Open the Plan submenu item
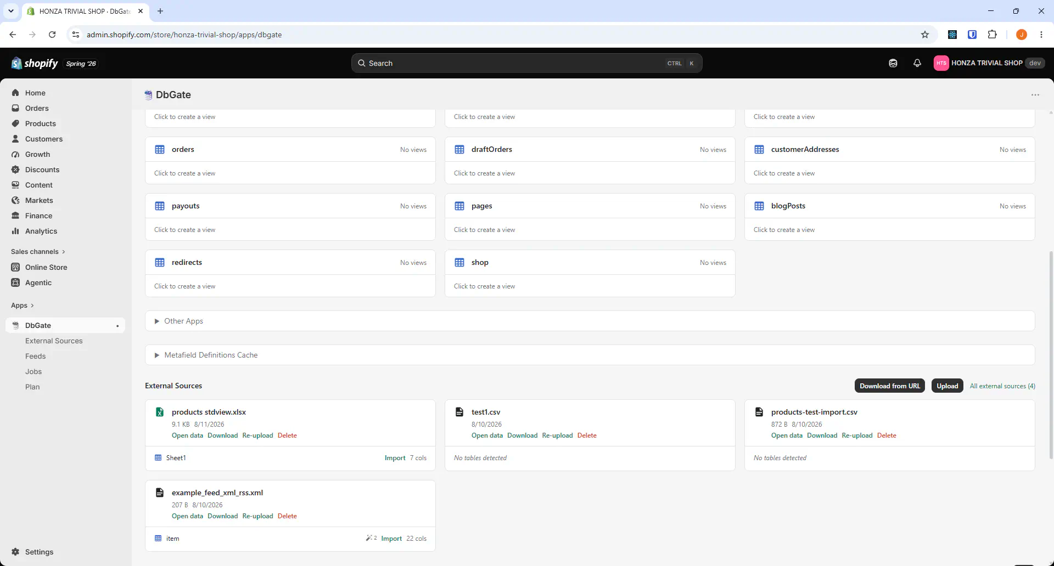Screen dimensions: 1054x566 [32, 387]
